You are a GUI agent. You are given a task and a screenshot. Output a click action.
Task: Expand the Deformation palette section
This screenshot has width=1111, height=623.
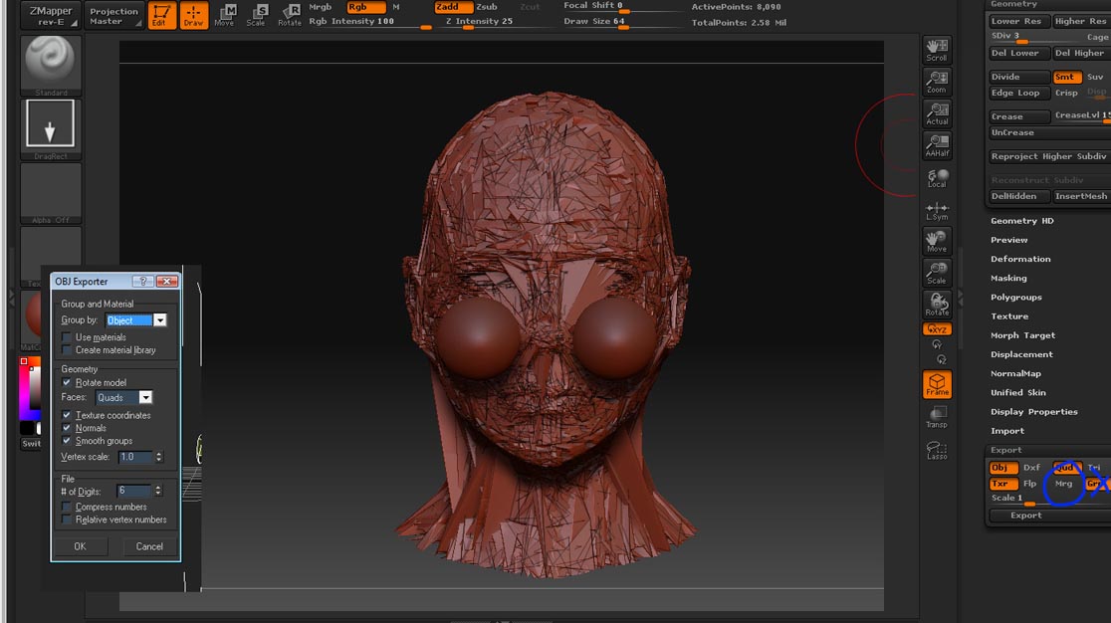(1020, 259)
